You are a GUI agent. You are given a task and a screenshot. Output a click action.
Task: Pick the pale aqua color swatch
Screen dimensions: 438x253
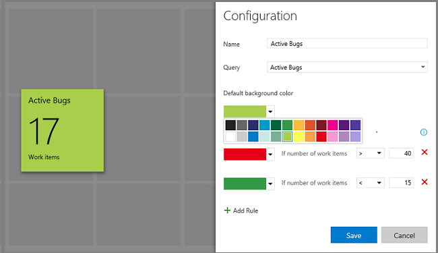point(265,137)
